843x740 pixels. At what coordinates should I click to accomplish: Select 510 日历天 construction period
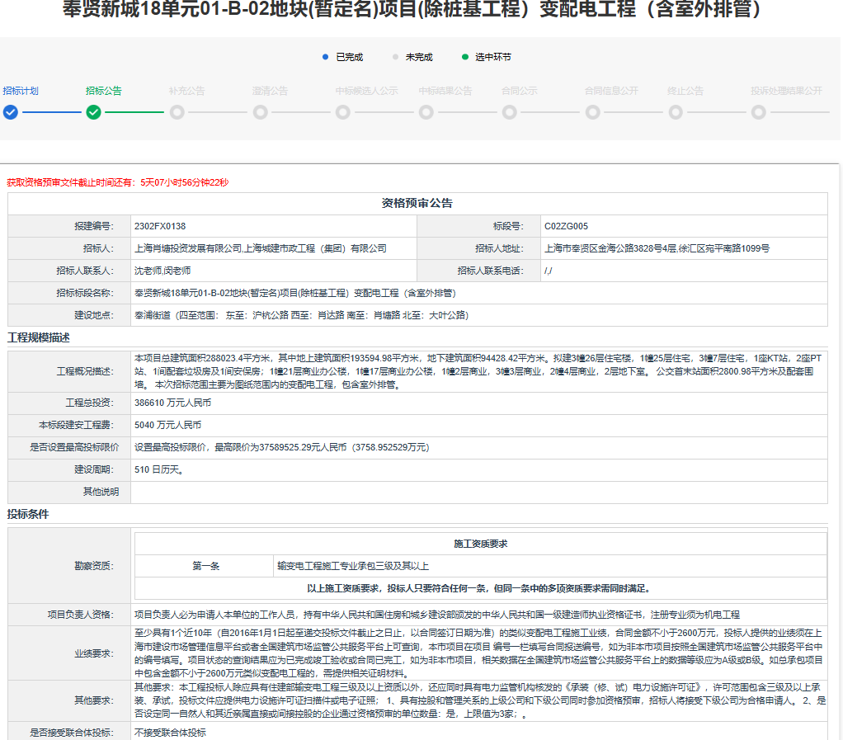pyautogui.click(x=160, y=470)
